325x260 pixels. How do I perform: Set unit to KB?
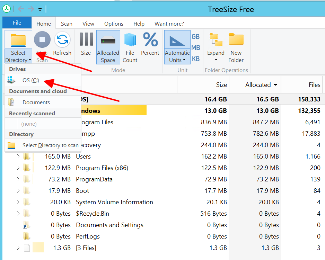[196, 59]
